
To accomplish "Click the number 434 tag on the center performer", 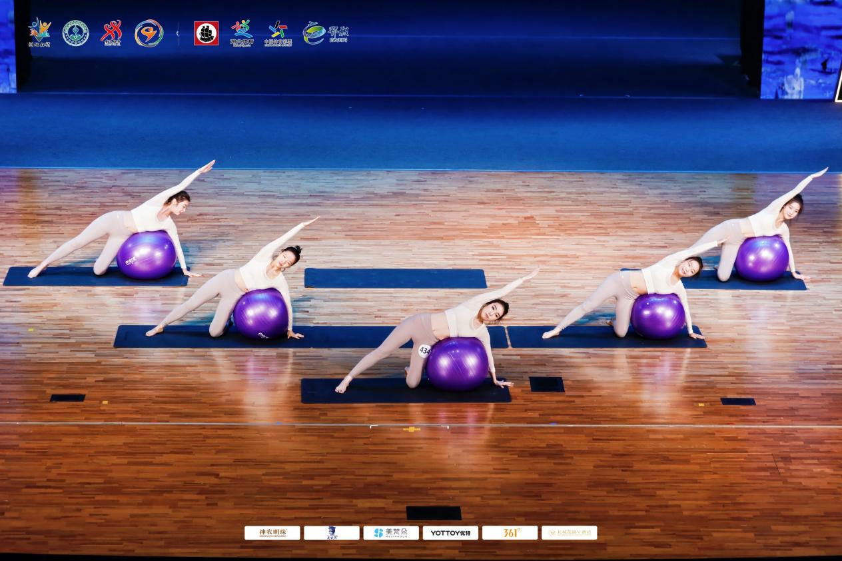I will click(x=424, y=350).
